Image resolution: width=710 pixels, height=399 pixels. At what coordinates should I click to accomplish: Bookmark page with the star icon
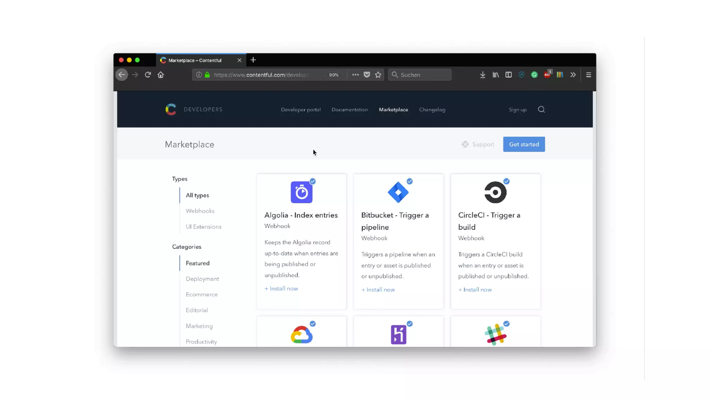point(378,75)
